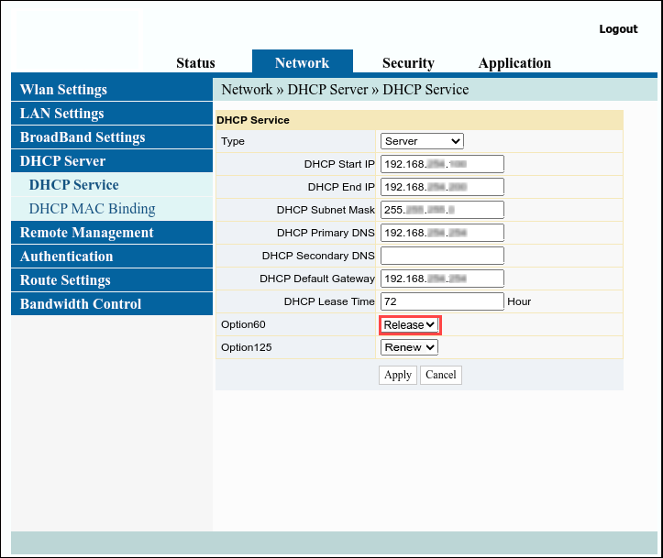663x558 pixels.
Task: Click the Apply button
Action: [397, 375]
